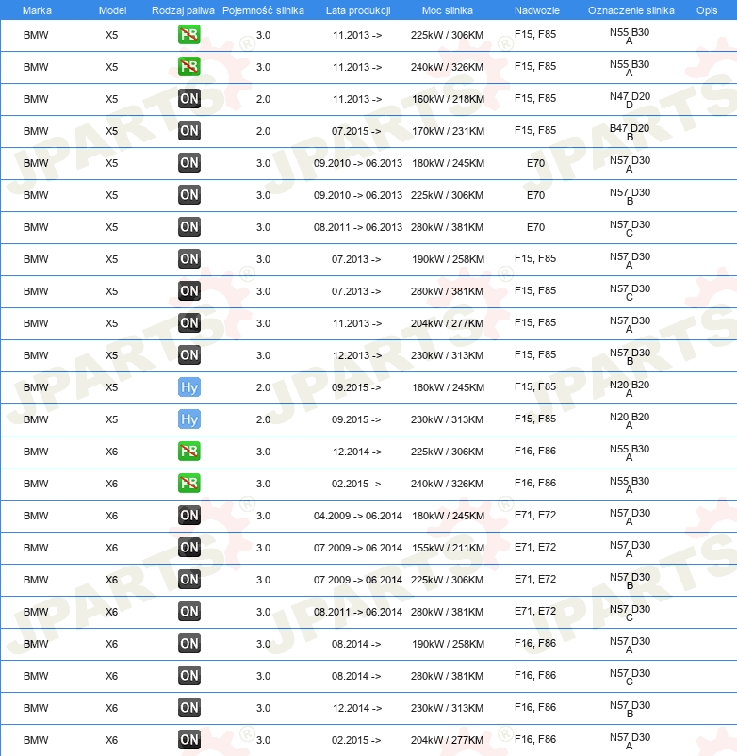The width and height of the screenshot is (737, 756).
Task: Click F15, F85 body for the 204kW/277KM row
Action: pyautogui.click(x=535, y=322)
